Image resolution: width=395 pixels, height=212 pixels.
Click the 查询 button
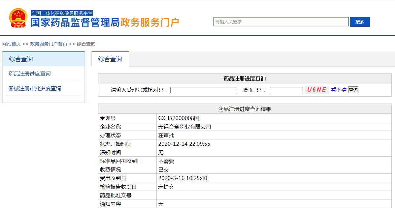[x=353, y=90]
